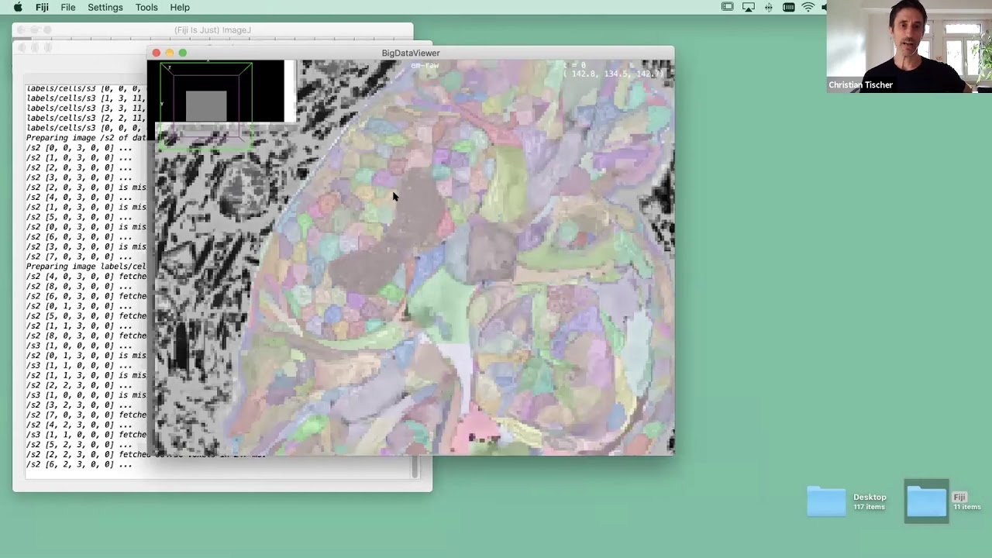992x558 pixels.
Task: Open the Tools menu
Action: click(146, 7)
